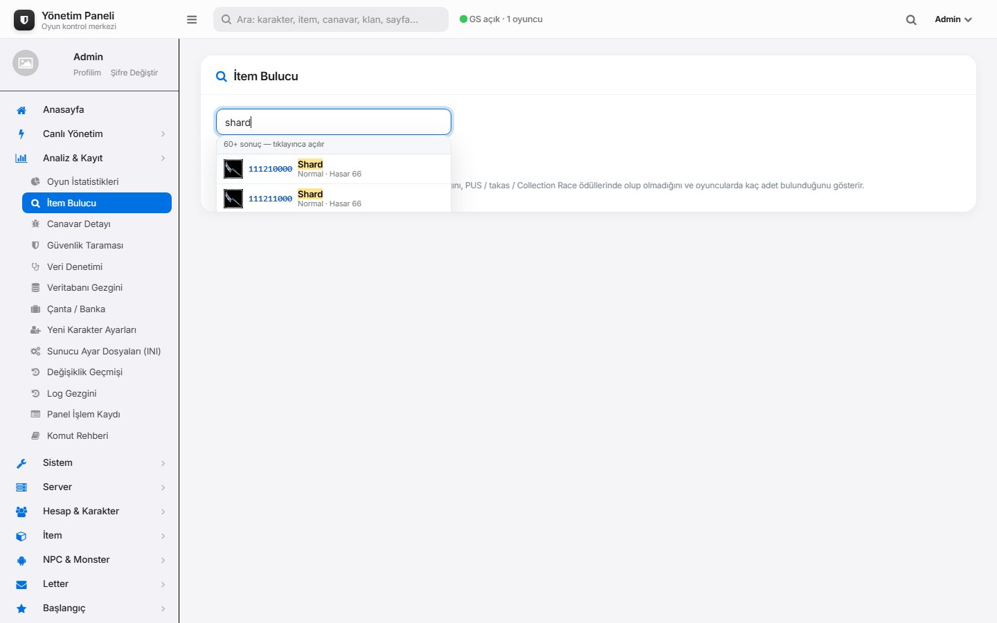Open the Anasayfa home icon

[x=21, y=110]
